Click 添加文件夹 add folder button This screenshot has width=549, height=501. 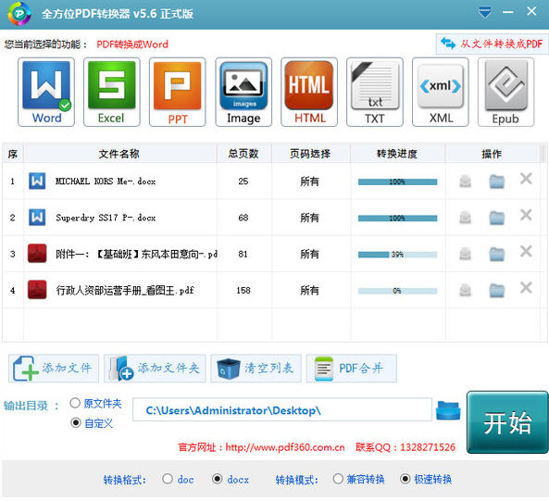tap(155, 369)
